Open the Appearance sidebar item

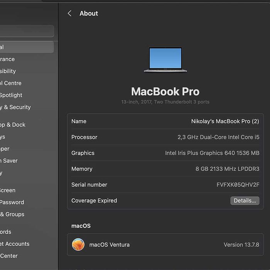coord(7,59)
